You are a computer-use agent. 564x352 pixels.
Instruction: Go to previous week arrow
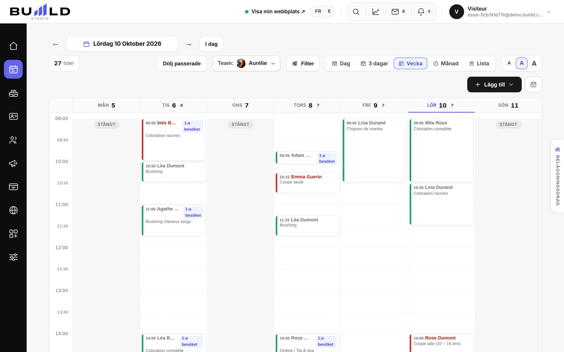pyautogui.click(x=56, y=44)
